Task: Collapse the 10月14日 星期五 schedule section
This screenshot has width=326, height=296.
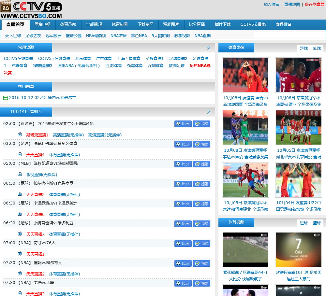Action: 209,112
